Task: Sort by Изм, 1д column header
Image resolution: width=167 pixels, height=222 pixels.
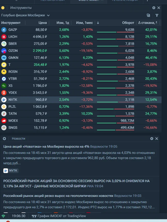Action: [63, 23]
